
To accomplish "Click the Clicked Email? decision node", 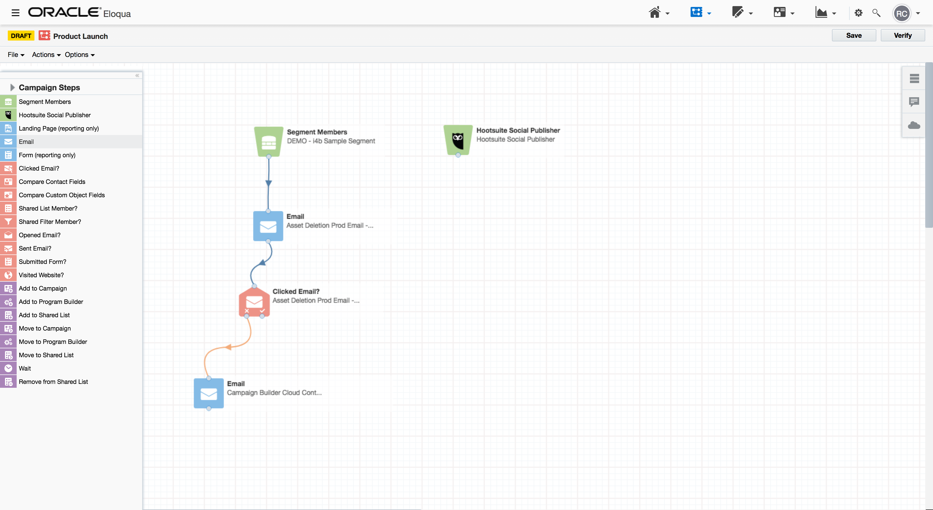I will pos(254,301).
